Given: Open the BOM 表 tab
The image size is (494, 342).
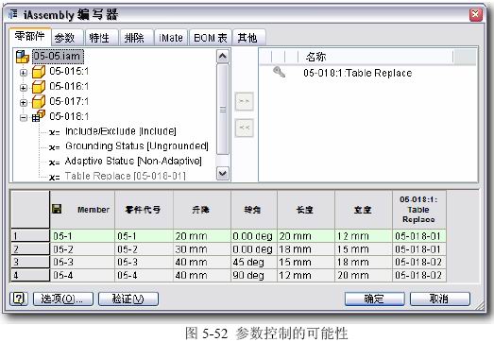Looking at the screenshot, I should (210, 38).
